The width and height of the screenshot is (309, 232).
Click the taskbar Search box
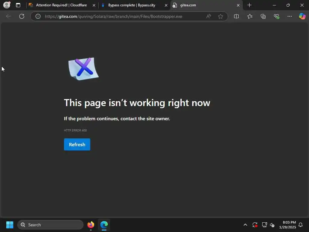[x=50, y=225]
